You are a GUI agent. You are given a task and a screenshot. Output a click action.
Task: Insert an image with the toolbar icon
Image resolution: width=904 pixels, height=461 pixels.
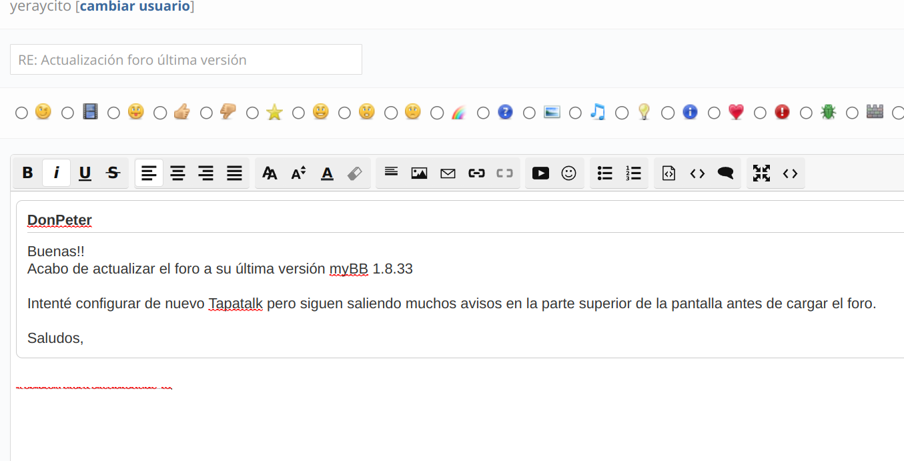click(419, 173)
